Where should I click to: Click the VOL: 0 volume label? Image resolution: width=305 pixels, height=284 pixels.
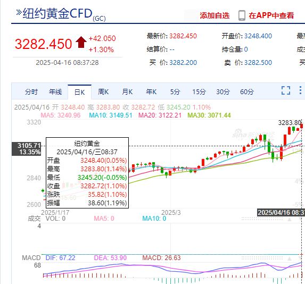pos(55,219)
